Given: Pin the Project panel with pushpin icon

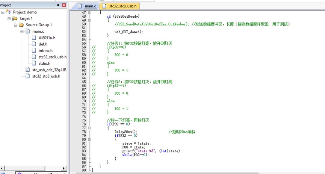Looking at the screenshot, I should click(58, 5).
